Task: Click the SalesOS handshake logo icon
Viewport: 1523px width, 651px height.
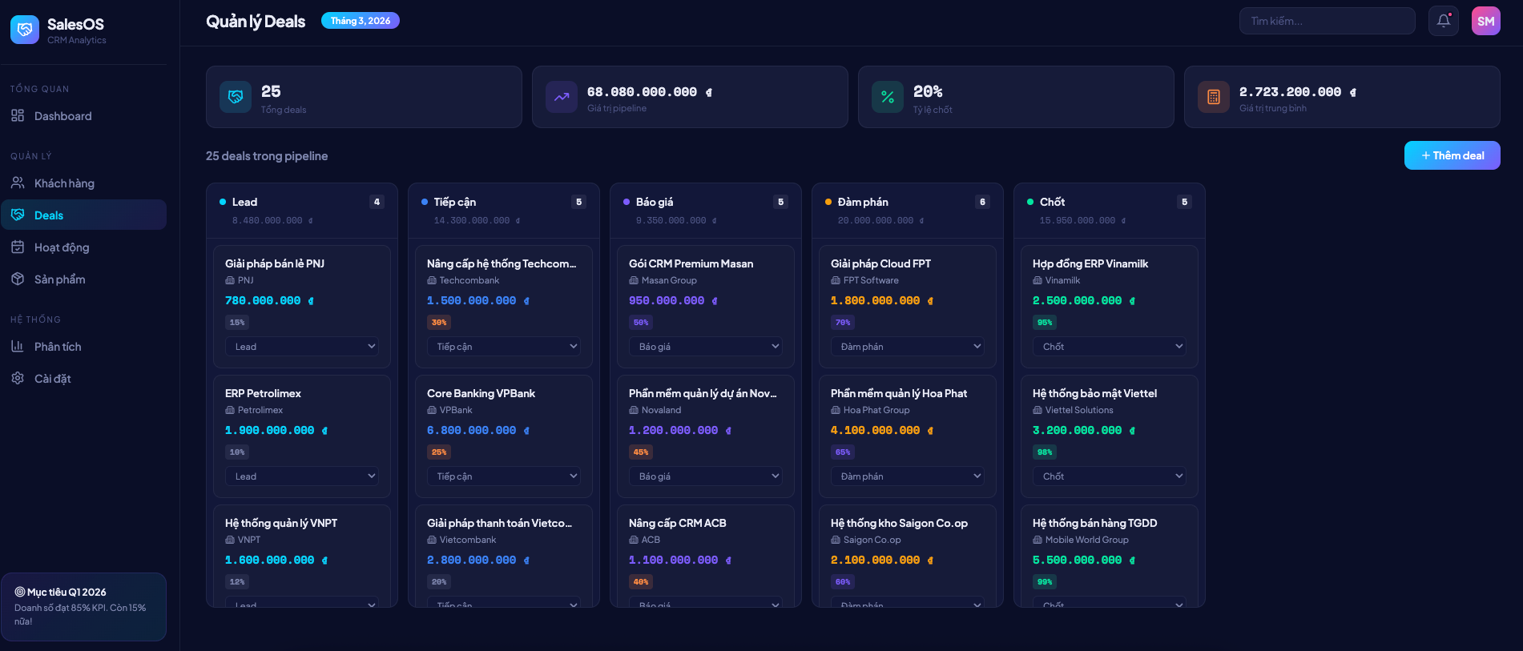Action: point(25,30)
